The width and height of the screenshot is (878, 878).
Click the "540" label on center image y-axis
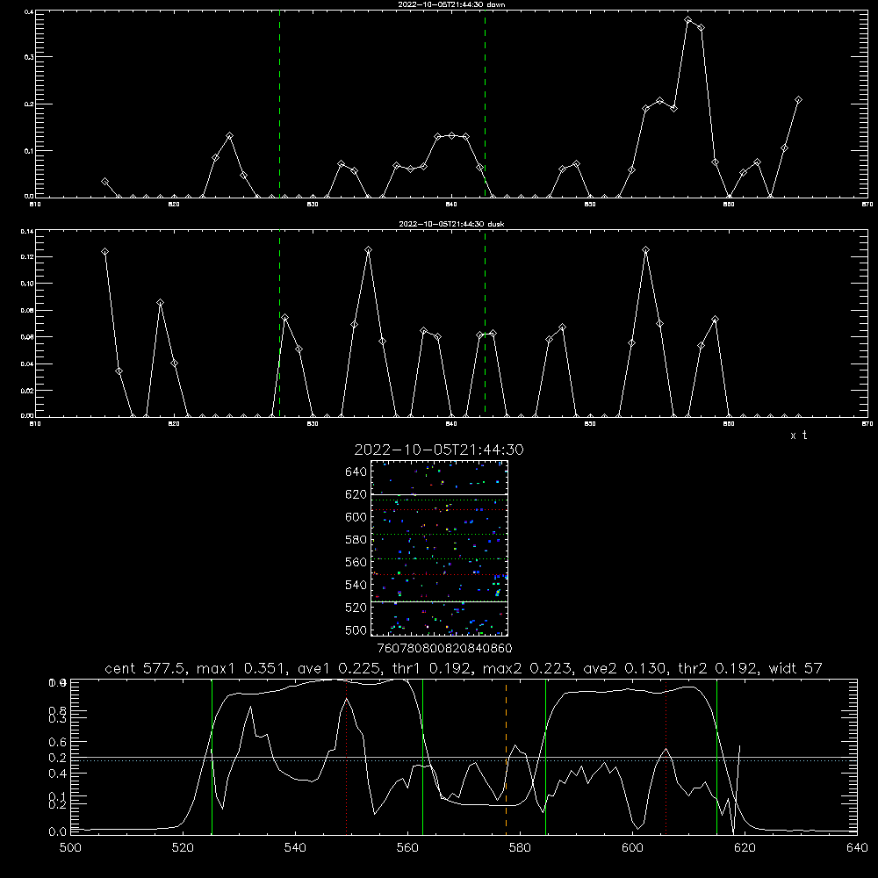356,585
